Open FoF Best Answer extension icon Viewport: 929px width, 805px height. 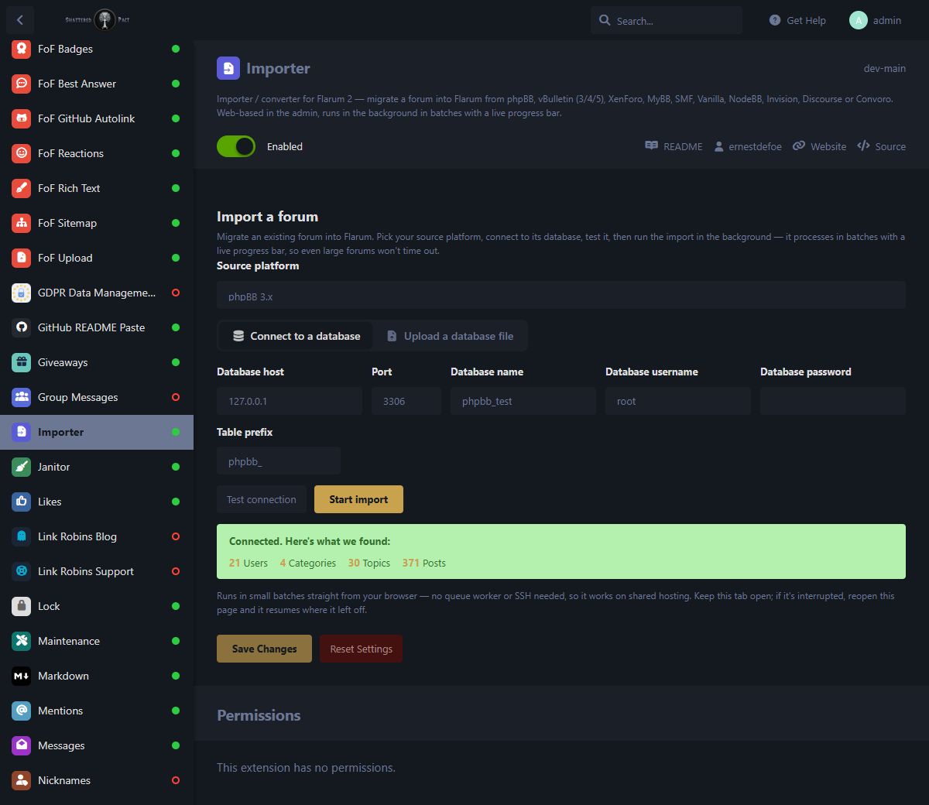22,84
